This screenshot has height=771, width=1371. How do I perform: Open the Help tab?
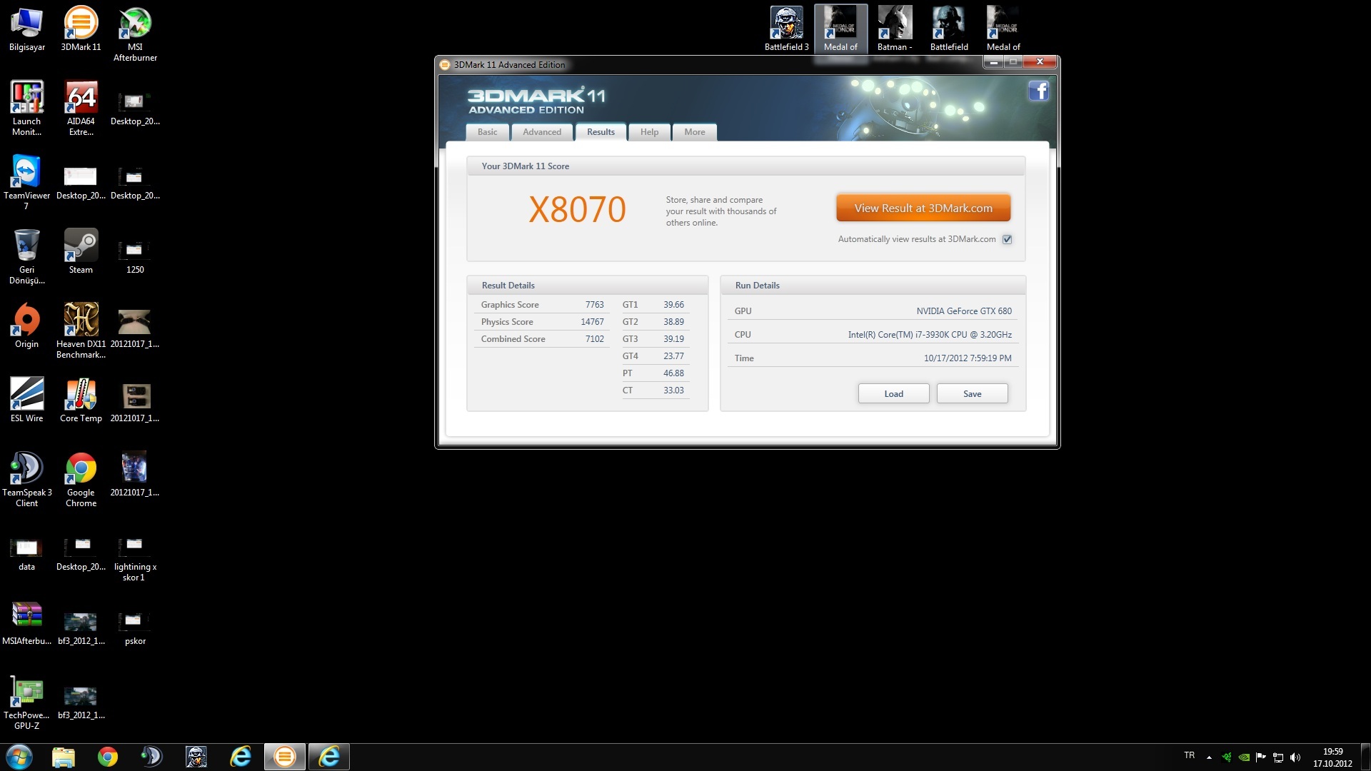pos(649,132)
